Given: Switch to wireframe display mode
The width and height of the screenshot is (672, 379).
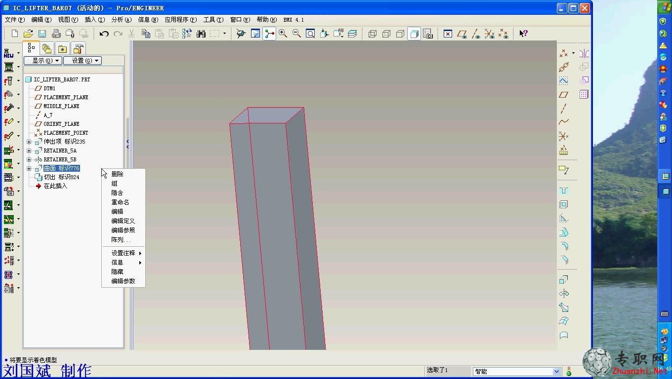Looking at the screenshot, I should [x=373, y=34].
